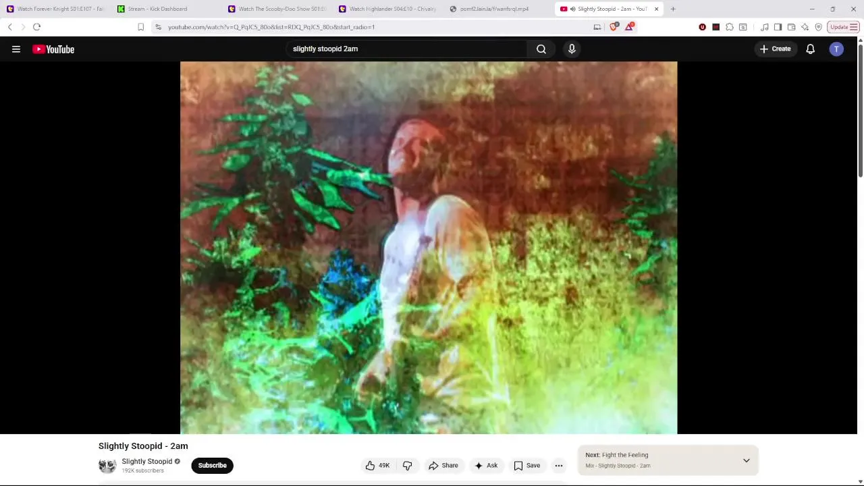This screenshot has height=486, width=864.
Task: Start voice search with the microphone
Action: click(x=572, y=49)
